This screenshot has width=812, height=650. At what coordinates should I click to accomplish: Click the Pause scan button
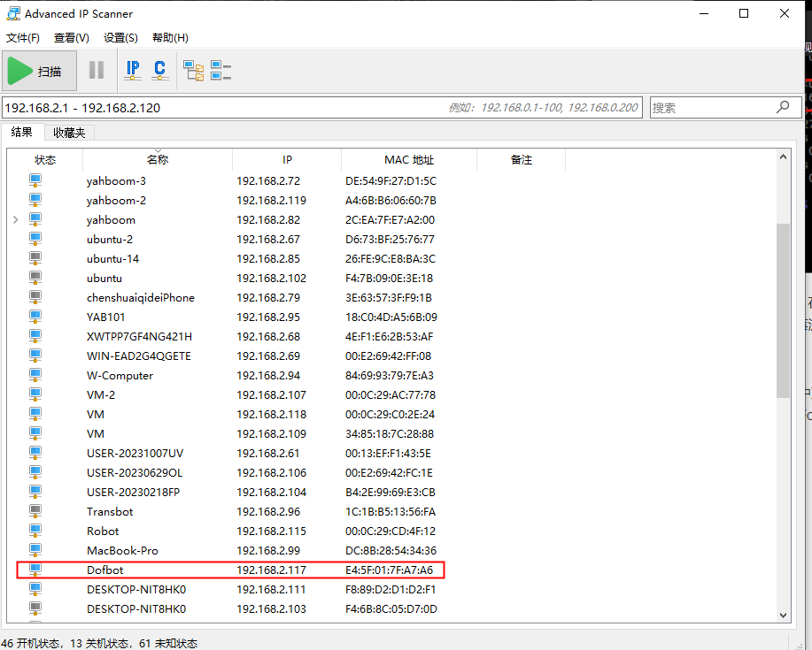[97, 71]
